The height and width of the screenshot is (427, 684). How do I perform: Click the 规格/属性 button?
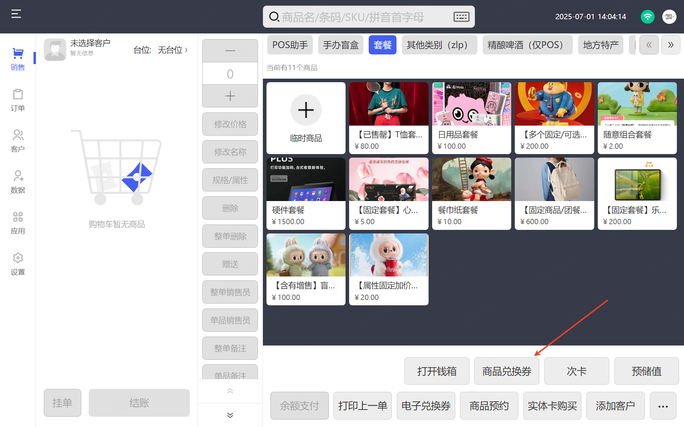click(x=230, y=180)
